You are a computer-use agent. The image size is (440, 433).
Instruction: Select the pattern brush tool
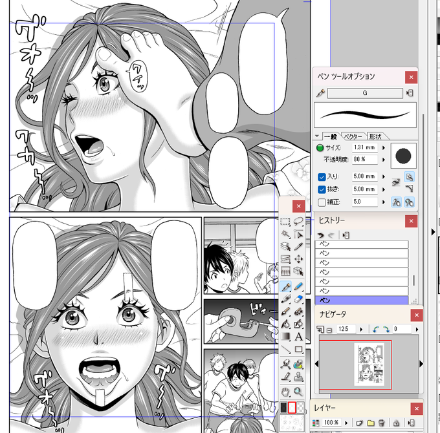(298, 312)
